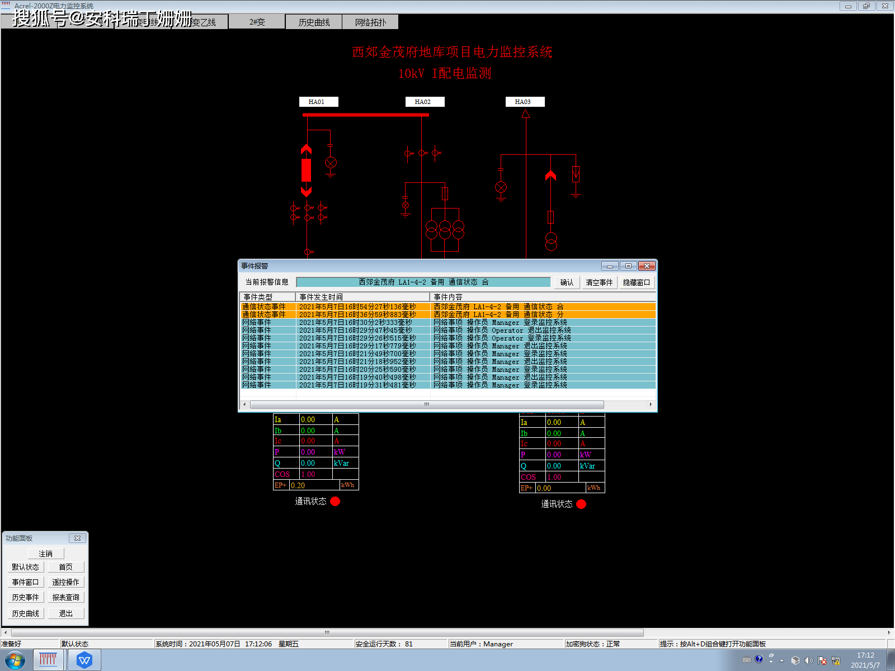Click 清空事件 to clear events
The height and width of the screenshot is (671, 895).
click(599, 282)
